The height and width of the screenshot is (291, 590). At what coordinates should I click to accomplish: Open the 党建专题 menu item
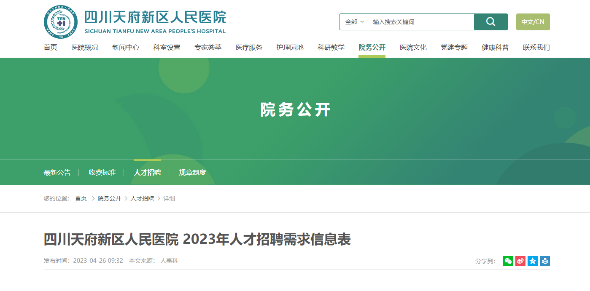454,48
